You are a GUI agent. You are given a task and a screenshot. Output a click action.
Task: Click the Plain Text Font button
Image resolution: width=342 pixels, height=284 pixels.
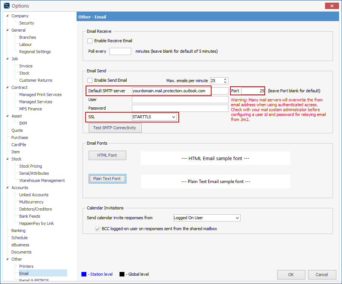click(x=107, y=179)
